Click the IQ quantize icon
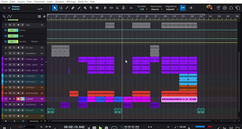 click(131, 8)
